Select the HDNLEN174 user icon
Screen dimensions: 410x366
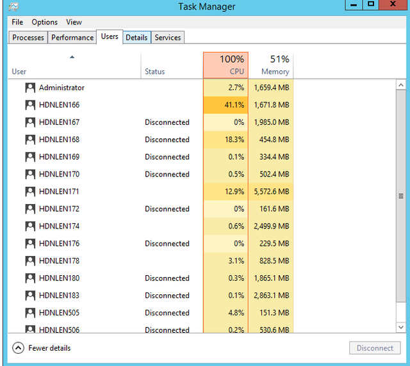coord(30,227)
